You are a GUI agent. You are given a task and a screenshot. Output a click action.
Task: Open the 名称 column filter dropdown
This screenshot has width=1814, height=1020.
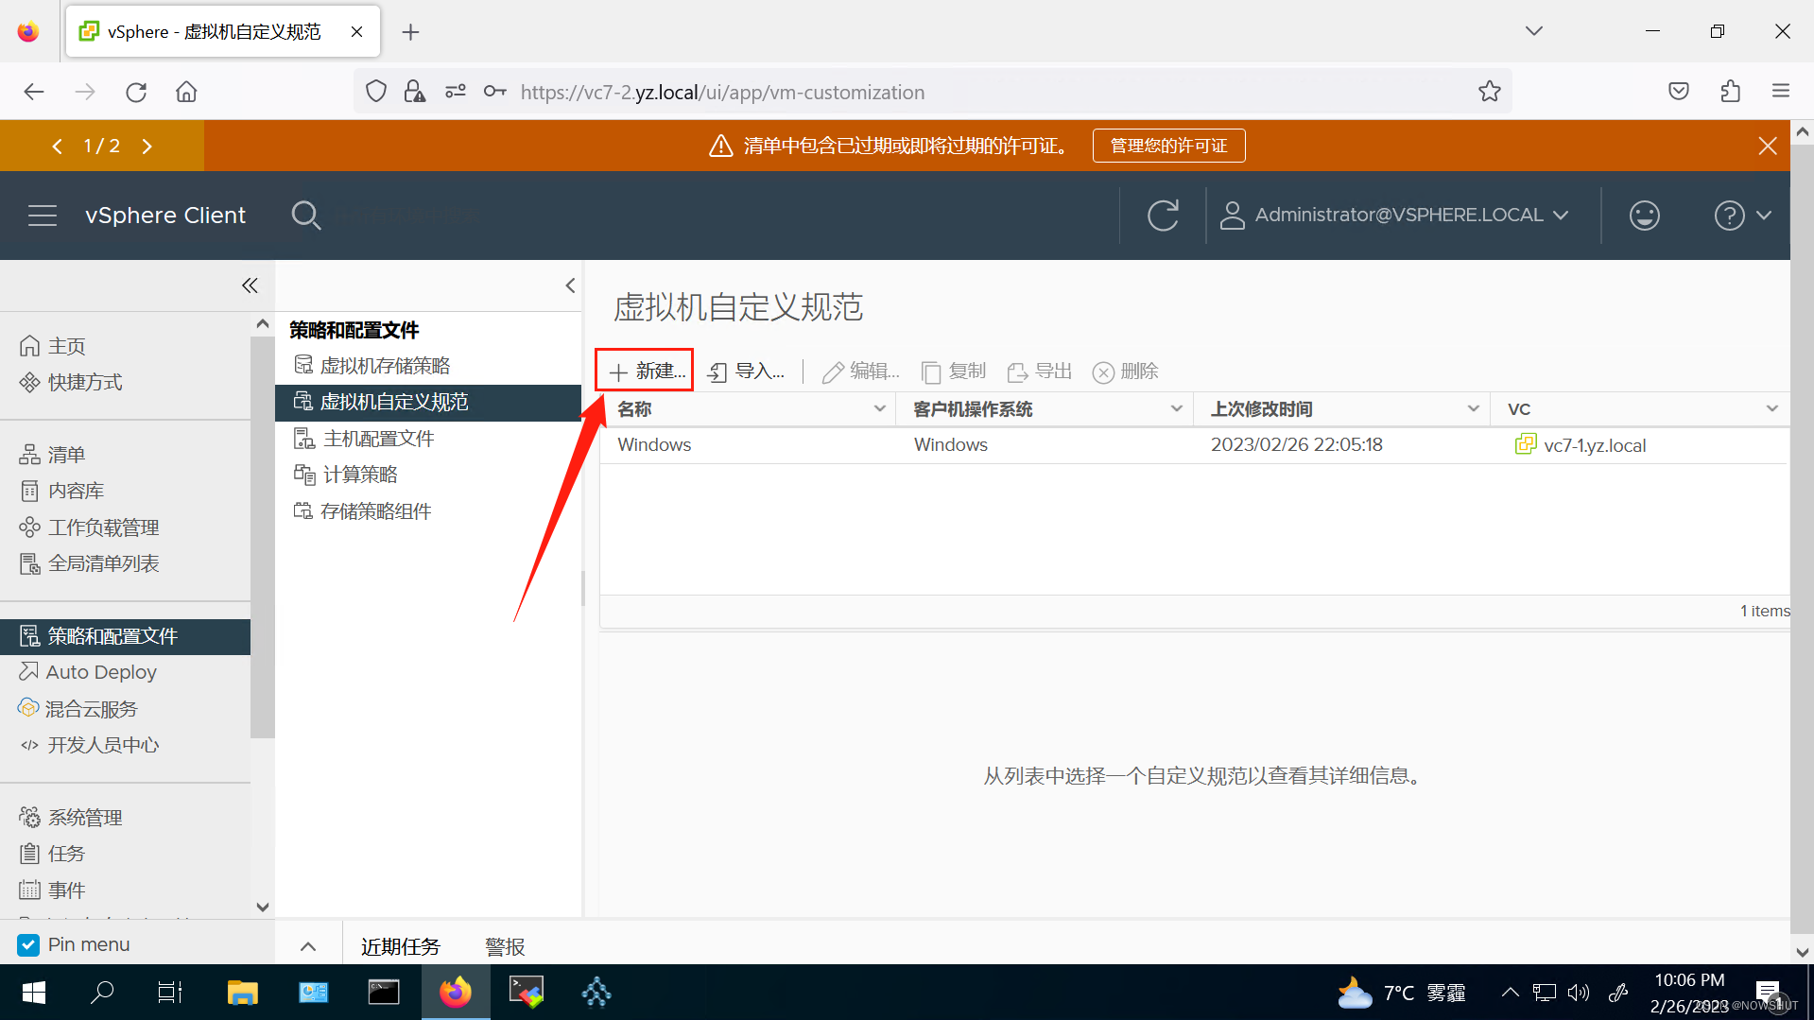click(x=879, y=408)
